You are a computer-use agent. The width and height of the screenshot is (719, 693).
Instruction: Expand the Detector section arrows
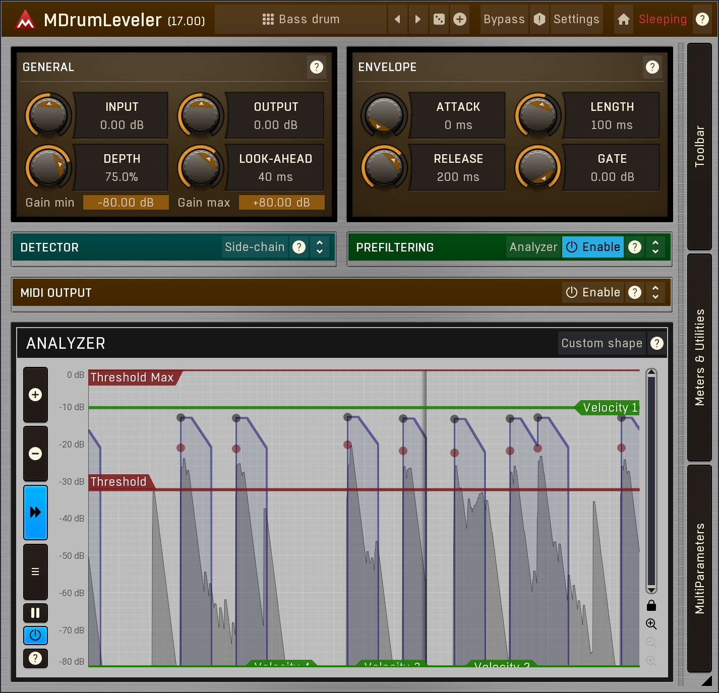pyautogui.click(x=320, y=247)
